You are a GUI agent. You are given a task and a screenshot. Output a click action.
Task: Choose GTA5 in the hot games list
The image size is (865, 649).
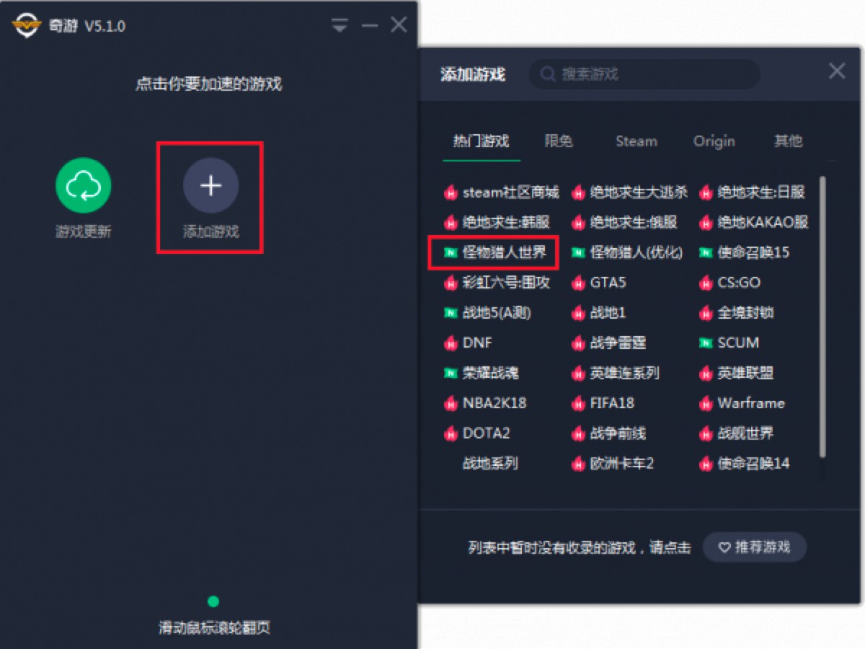(x=608, y=283)
